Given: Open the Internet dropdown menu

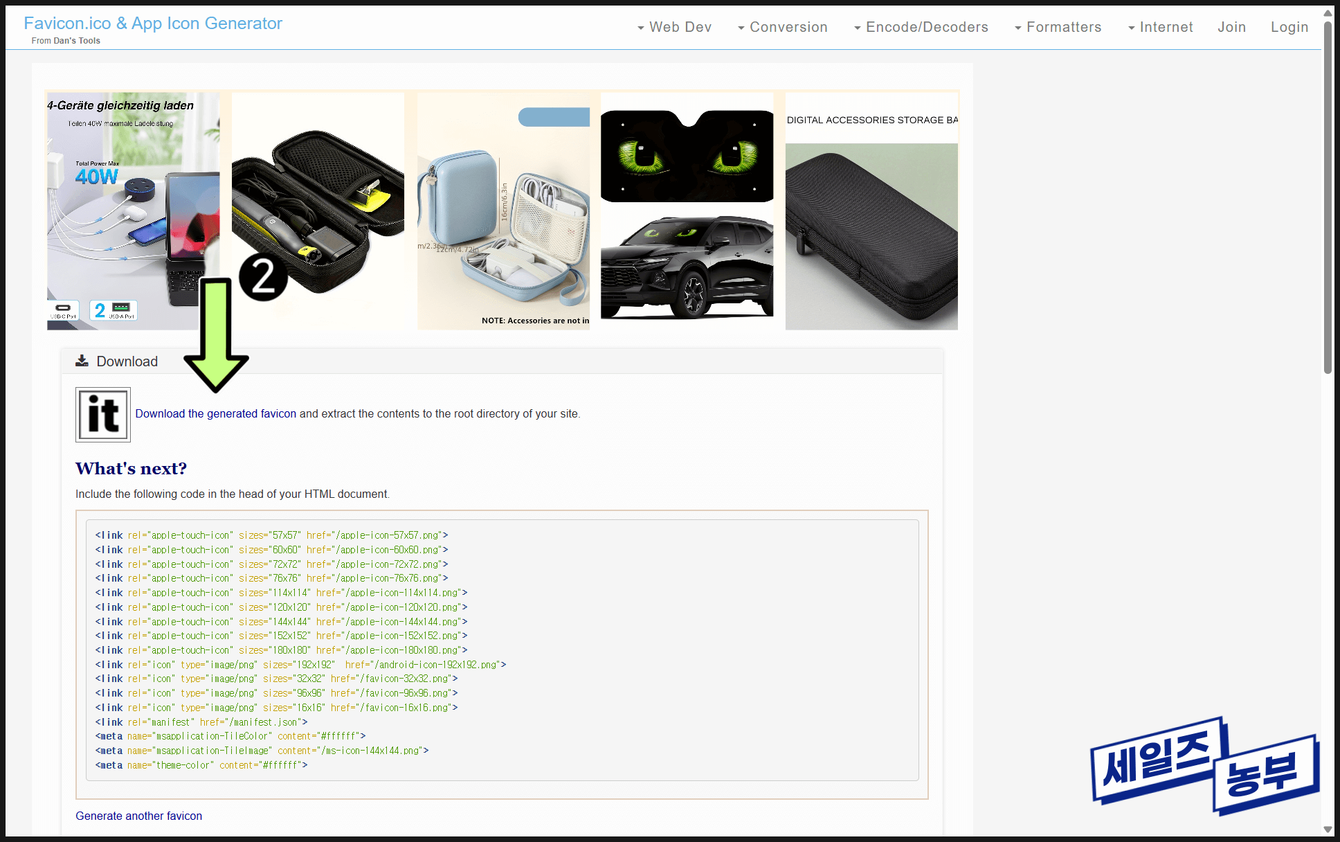Looking at the screenshot, I should [x=1160, y=27].
